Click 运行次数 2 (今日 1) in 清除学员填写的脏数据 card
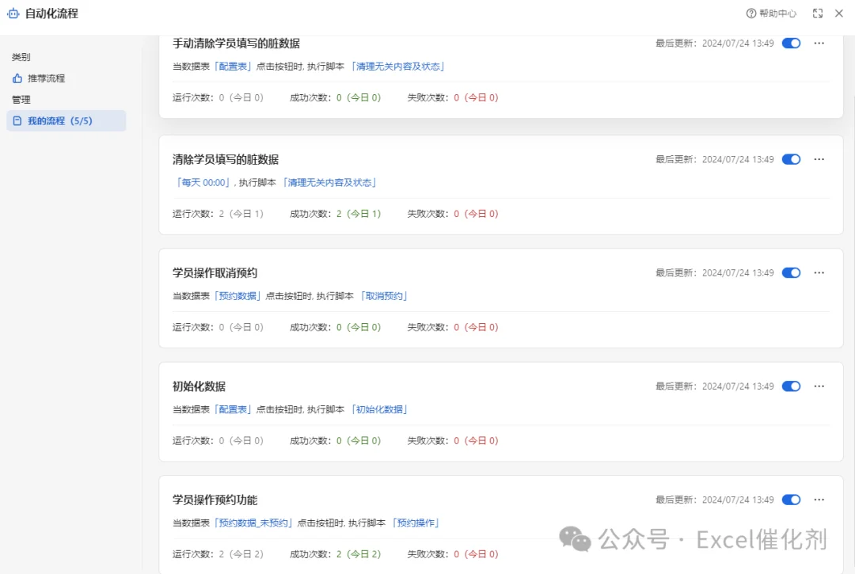 pos(218,214)
